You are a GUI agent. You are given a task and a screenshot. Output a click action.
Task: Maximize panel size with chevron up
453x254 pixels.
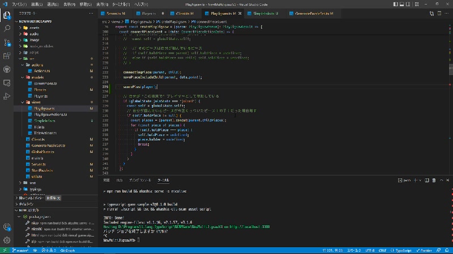point(441,180)
